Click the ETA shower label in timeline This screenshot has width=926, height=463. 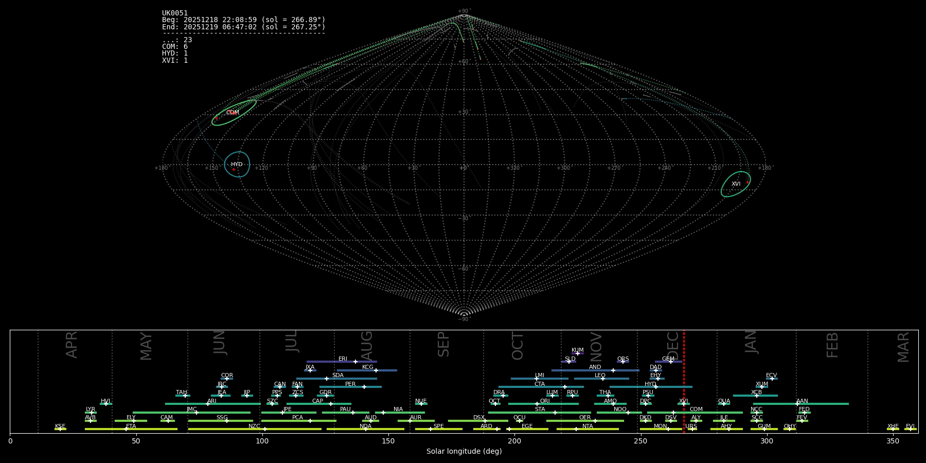pyautogui.click(x=131, y=426)
